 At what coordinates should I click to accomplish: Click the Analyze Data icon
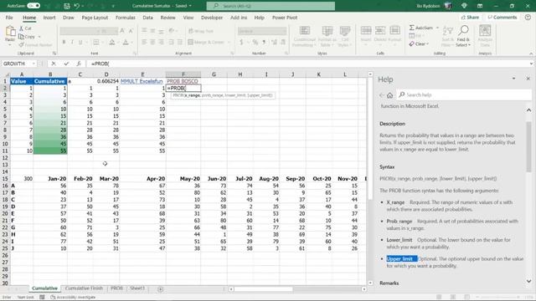click(x=485, y=31)
